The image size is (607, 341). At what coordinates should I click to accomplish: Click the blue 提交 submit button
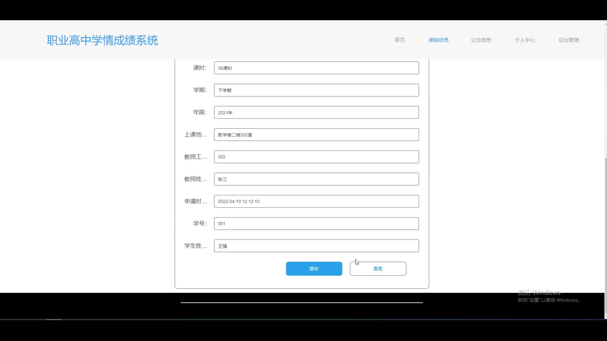314,269
